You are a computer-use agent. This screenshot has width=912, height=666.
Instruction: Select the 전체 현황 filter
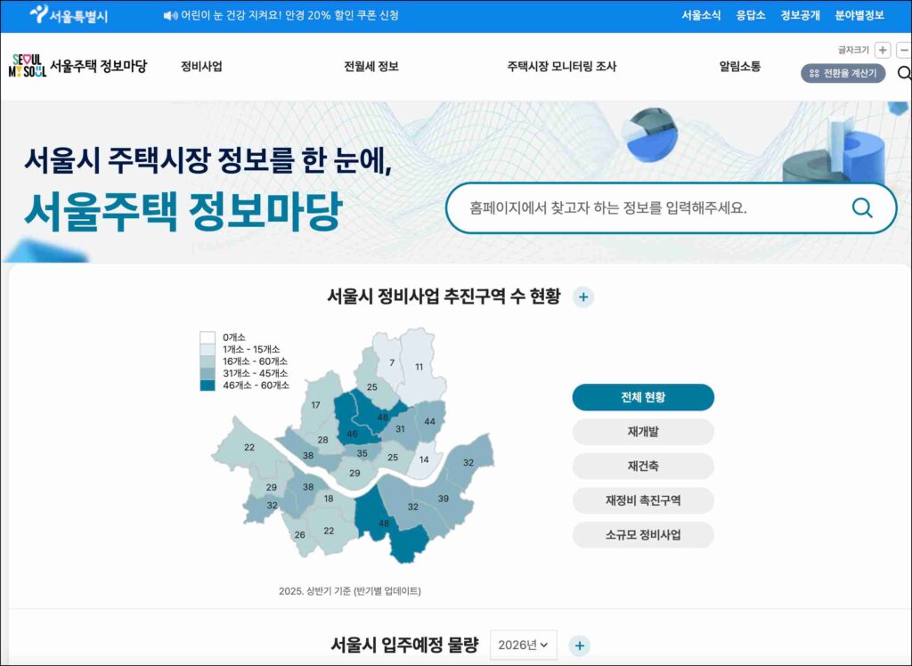[643, 397]
